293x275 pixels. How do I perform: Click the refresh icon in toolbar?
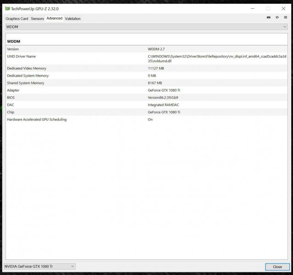click(x=277, y=17)
